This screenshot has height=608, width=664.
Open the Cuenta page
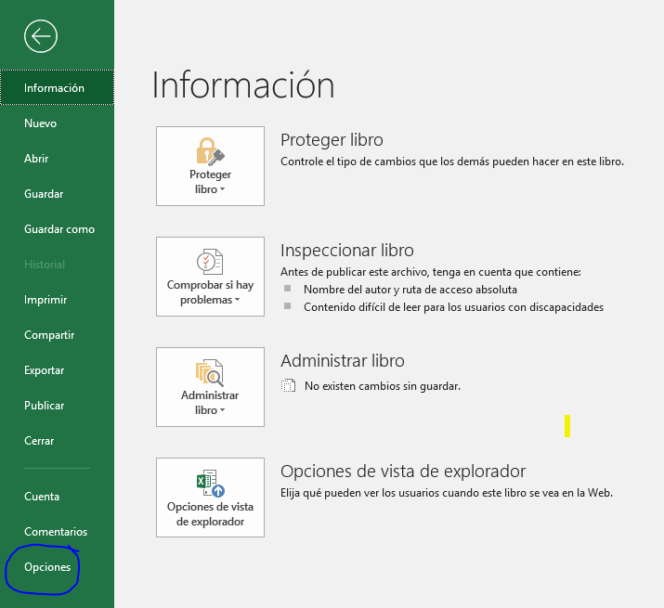click(x=58, y=497)
